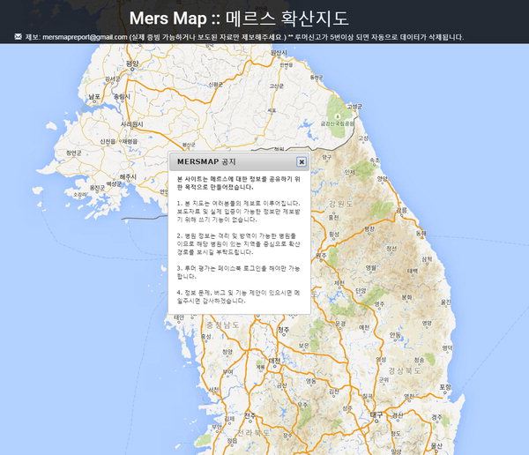Open the mersmapreport@gmail.com email link
The width and height of the screenshot is (529, 455).
pyautogui.click(x=85, y=37)
